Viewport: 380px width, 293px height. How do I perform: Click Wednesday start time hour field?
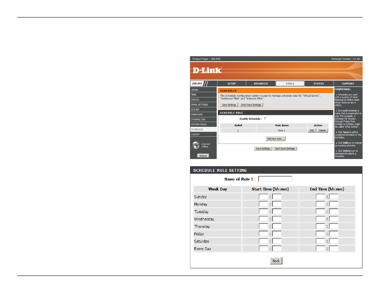click(x=263, y=219)
